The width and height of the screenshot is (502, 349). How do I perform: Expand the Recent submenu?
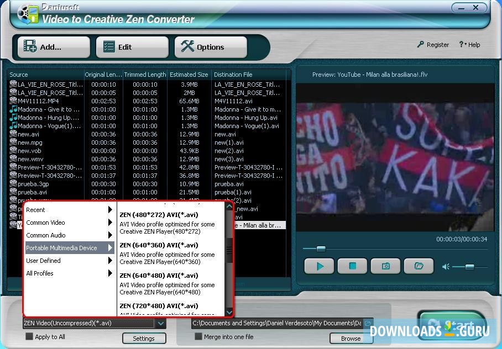pyautogui.click(x=70, y=210)
